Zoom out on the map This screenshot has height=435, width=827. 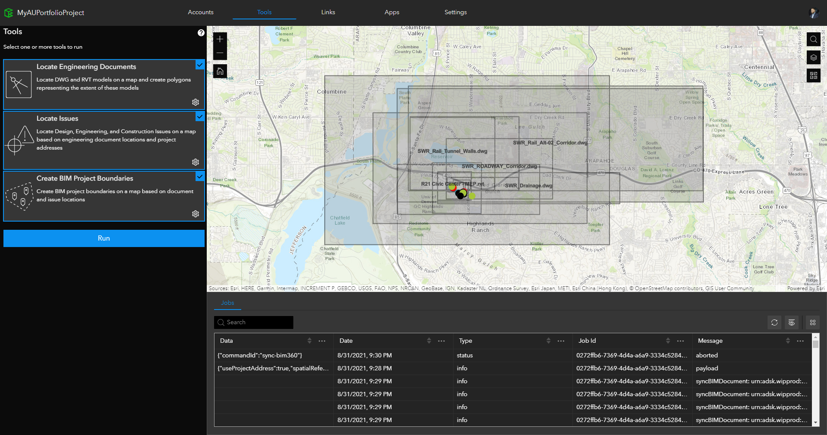(220, 53)
